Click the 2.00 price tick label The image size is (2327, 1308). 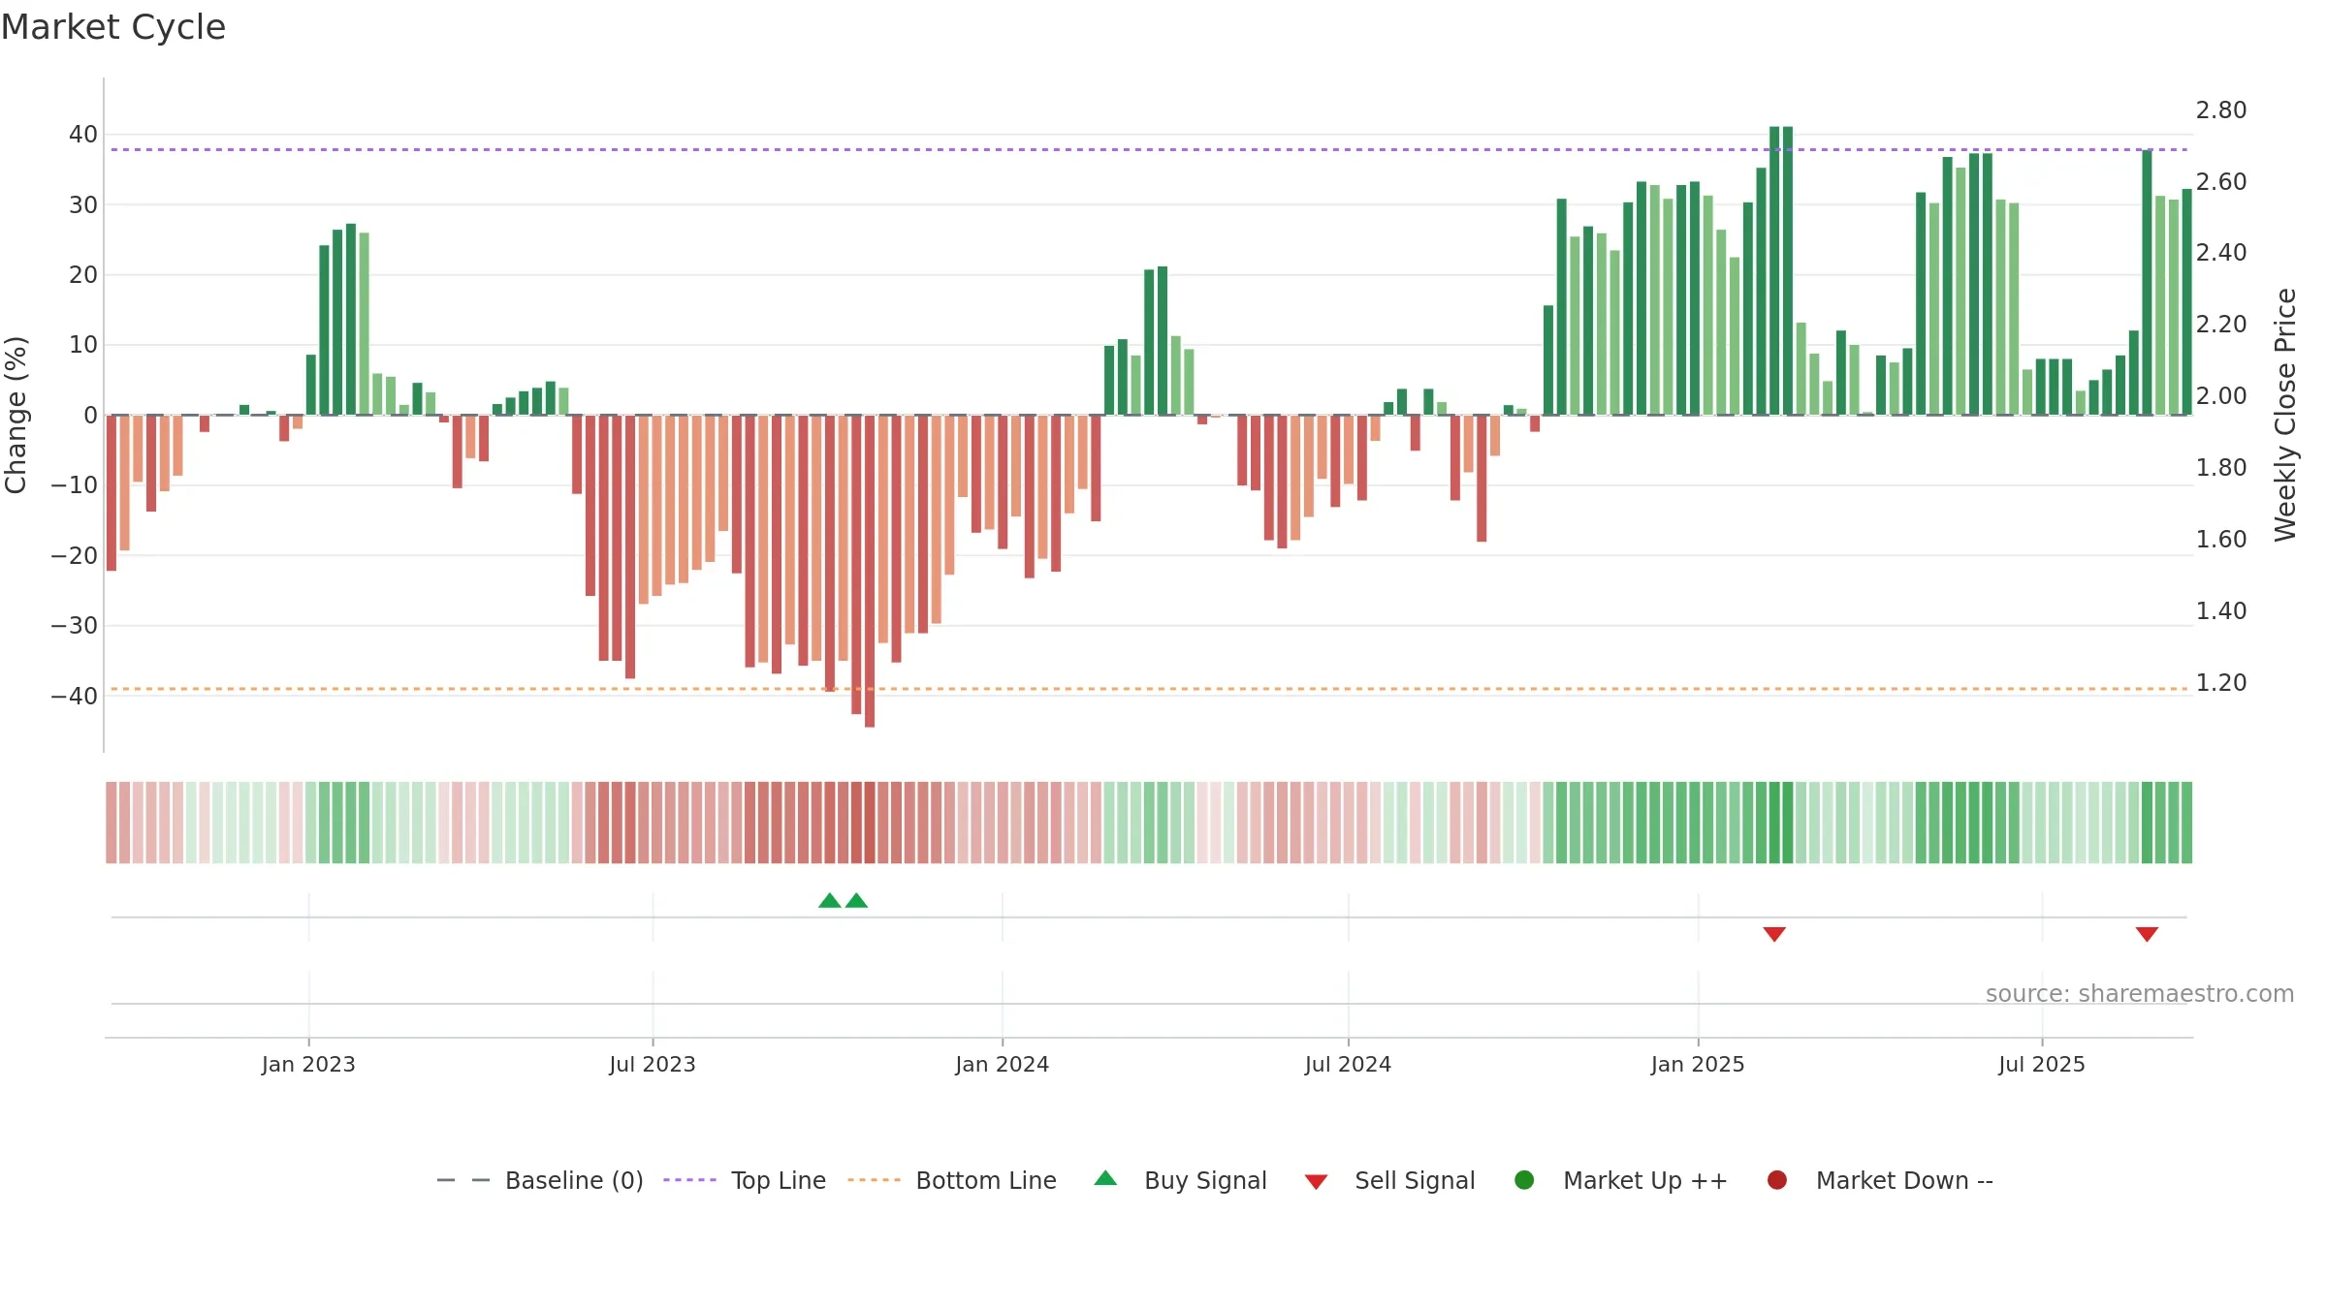2221,396
